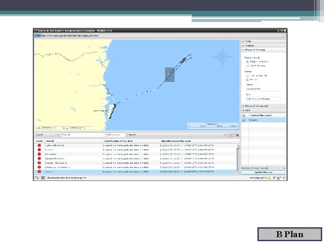
Task: Select the first radio option under Points format
Action: pyautogui.click(x=247, y=62)
